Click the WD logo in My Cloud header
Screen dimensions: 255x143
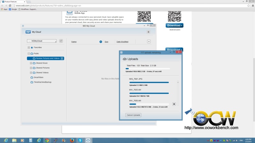click(x=28, y=32)
